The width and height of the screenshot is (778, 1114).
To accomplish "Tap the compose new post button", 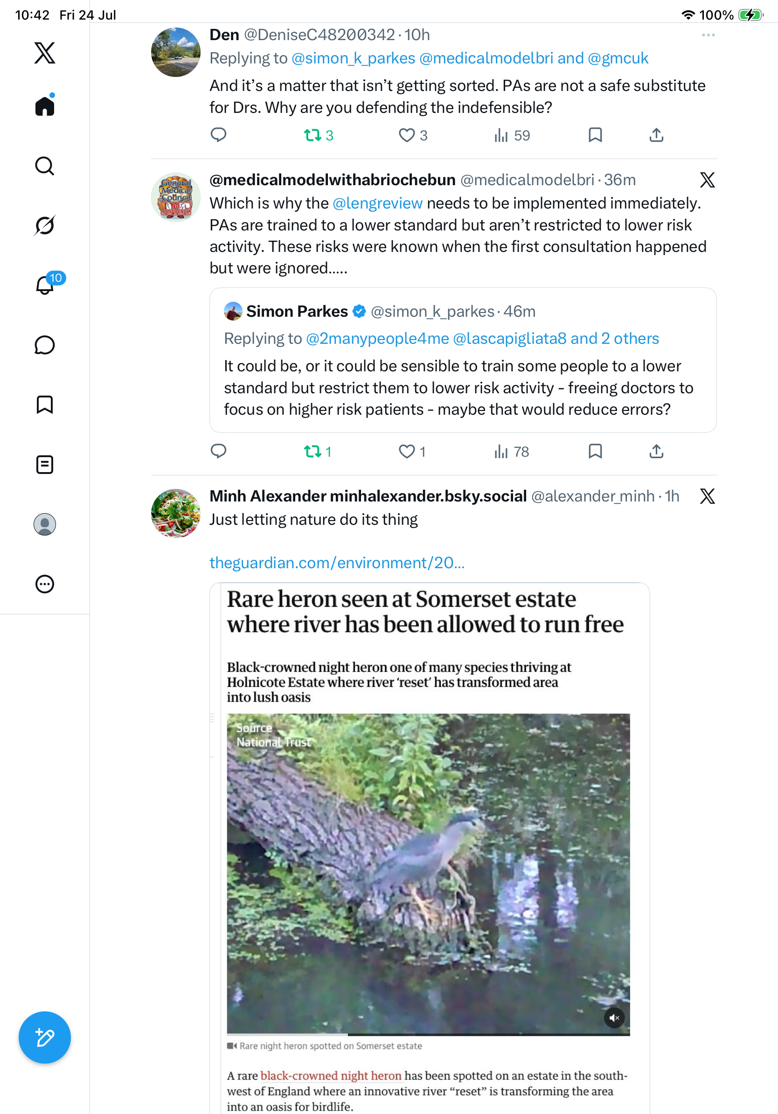I will tap(45, 1037).
